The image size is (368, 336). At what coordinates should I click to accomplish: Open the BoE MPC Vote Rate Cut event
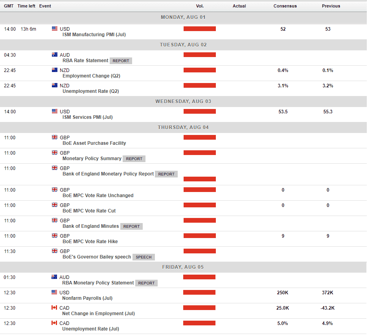click(x=89, y=211)
